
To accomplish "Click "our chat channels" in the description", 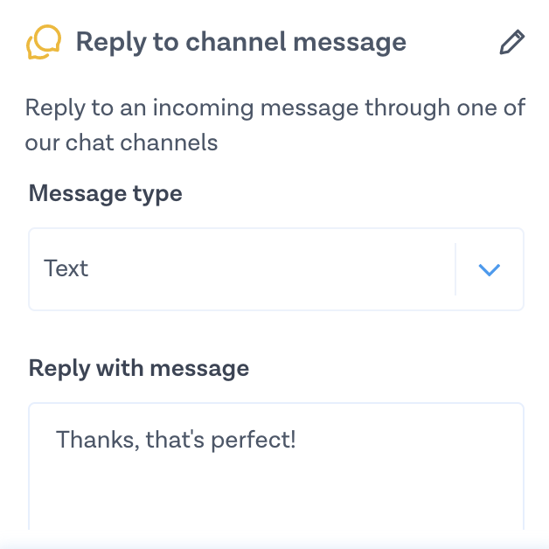I will [x=122, y=142].
